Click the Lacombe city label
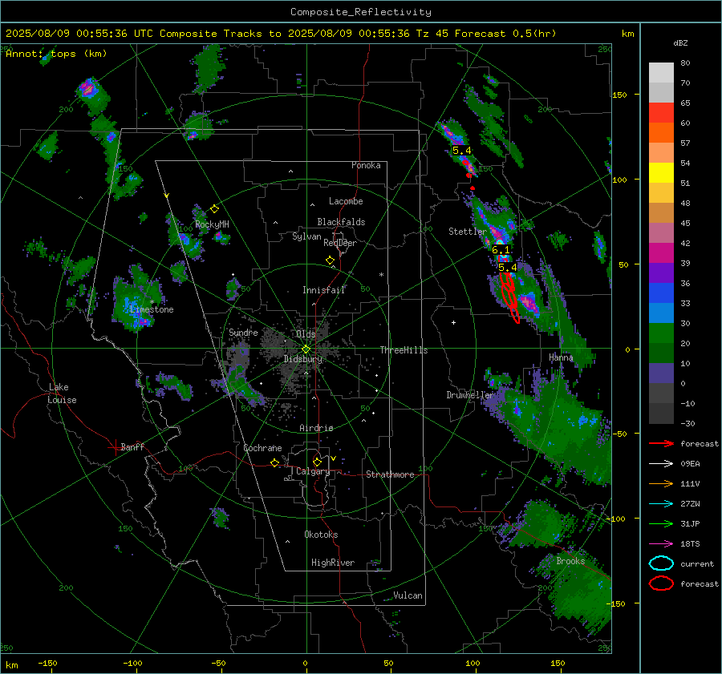The width and height of the screenshot is (722, 674). click(346, 201)
